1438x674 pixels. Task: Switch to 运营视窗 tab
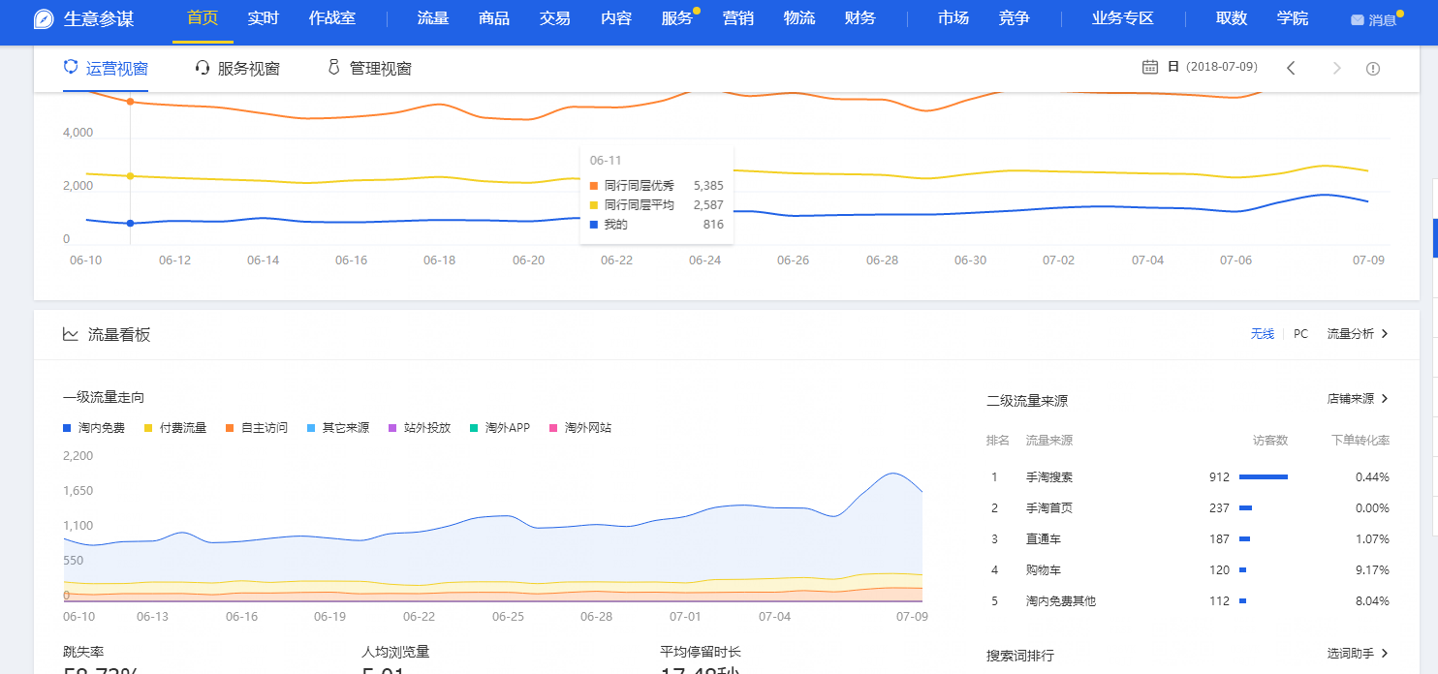[x=106, y=68]
